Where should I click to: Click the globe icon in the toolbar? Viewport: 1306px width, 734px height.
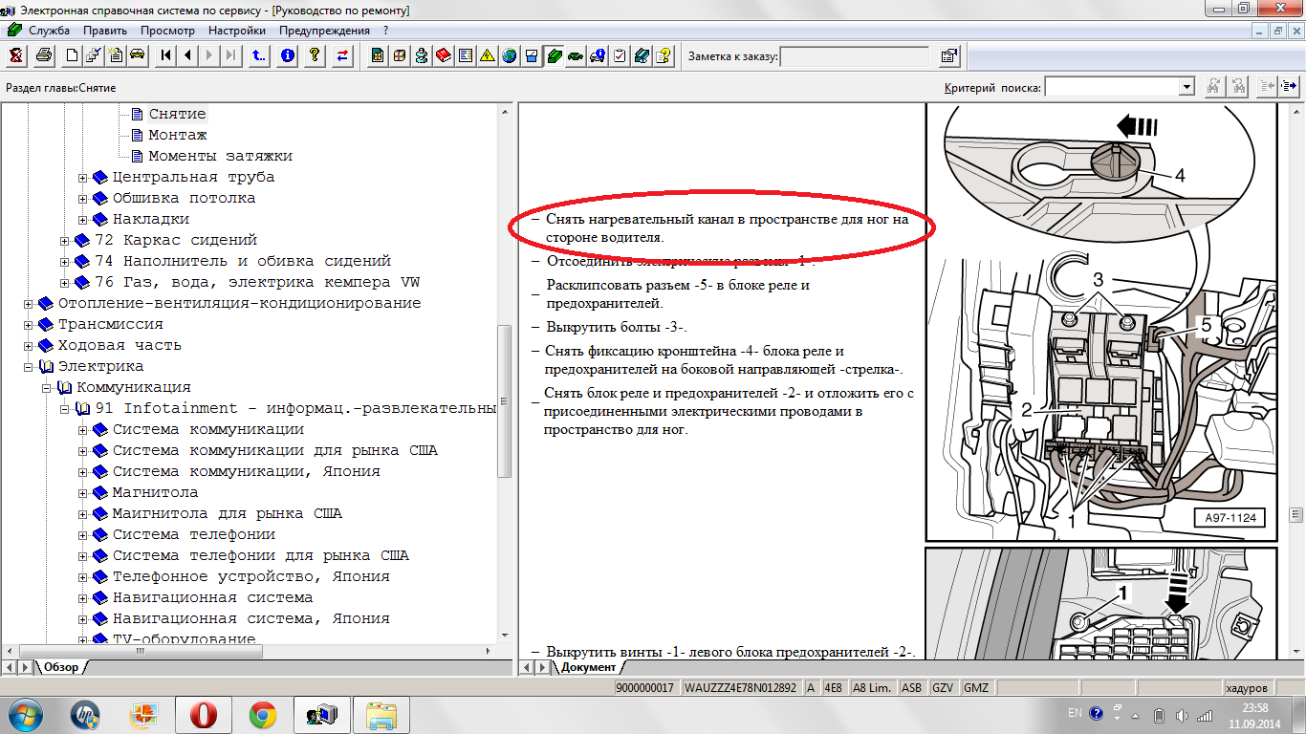pos(510,55)
